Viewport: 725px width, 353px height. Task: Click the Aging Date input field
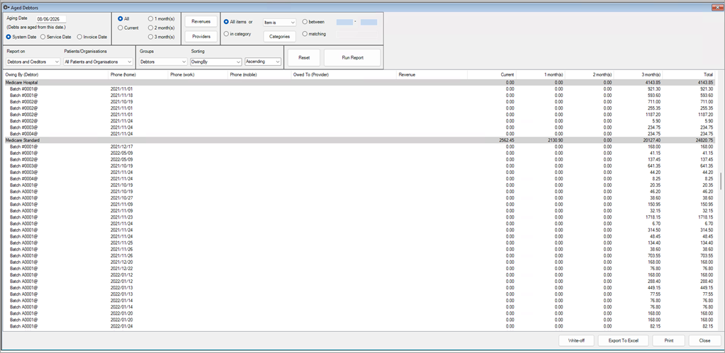(x=51, y=19)
